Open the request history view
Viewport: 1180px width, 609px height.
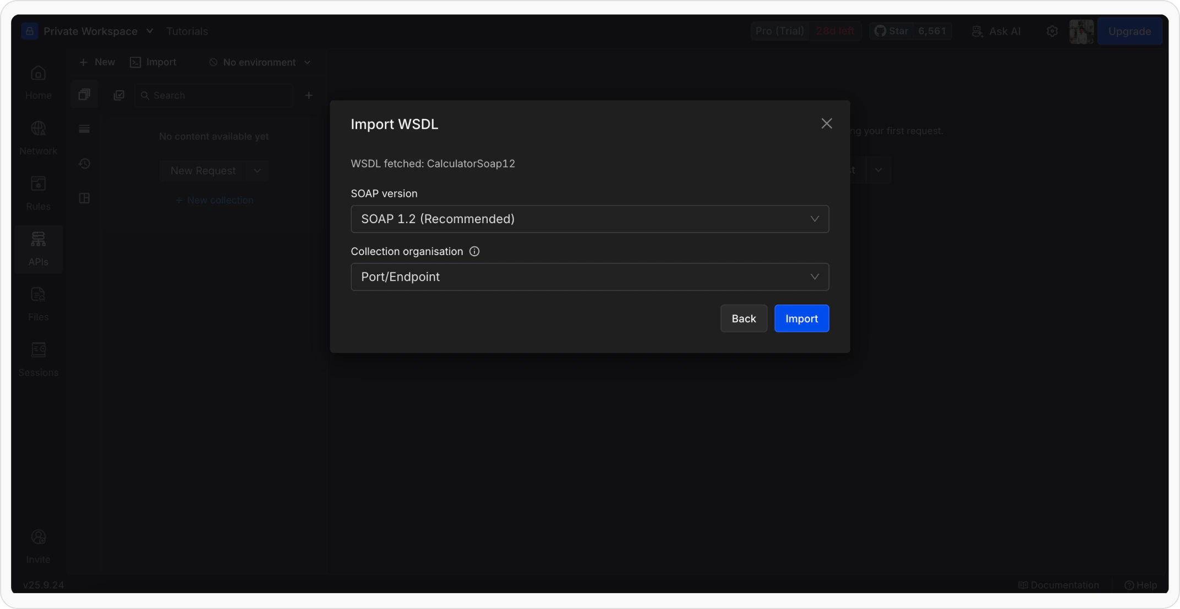84,164
